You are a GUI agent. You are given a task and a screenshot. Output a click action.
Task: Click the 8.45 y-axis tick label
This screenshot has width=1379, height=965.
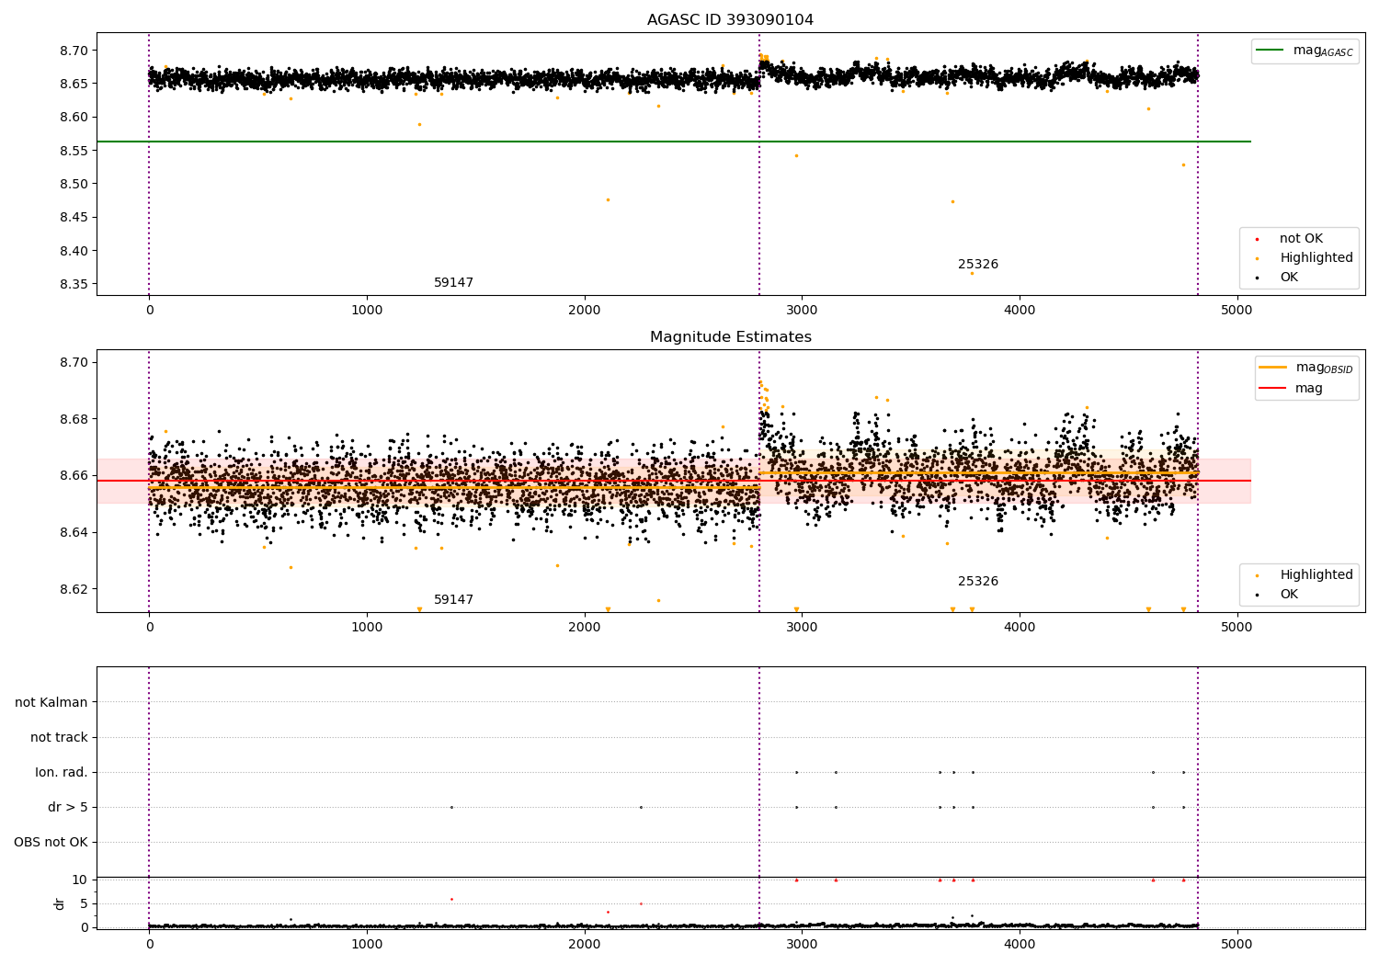tap(74, 218)
